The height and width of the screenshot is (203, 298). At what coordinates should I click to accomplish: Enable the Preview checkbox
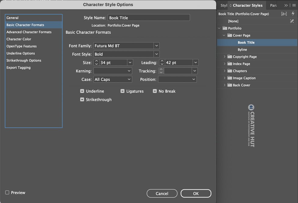tap(7, 192)
